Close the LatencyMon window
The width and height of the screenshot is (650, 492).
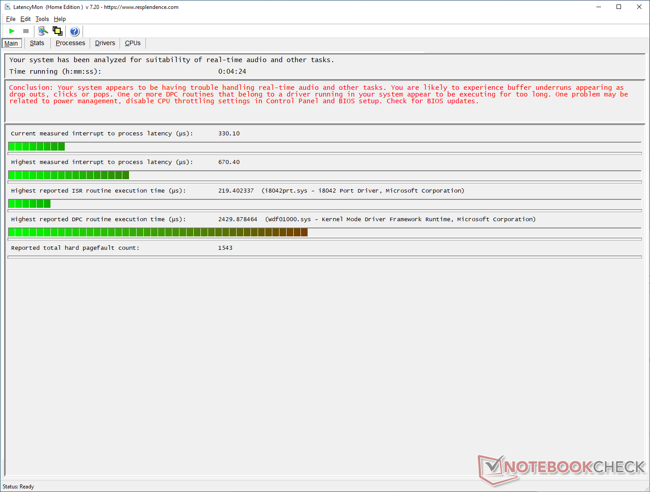[x=639, y=7]
